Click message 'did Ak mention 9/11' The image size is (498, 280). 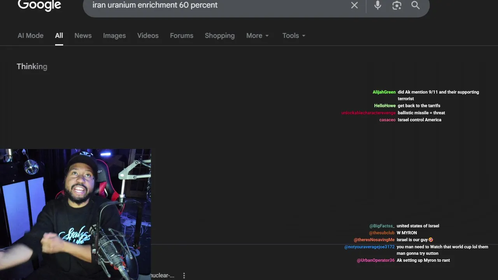tap(438, 95)
